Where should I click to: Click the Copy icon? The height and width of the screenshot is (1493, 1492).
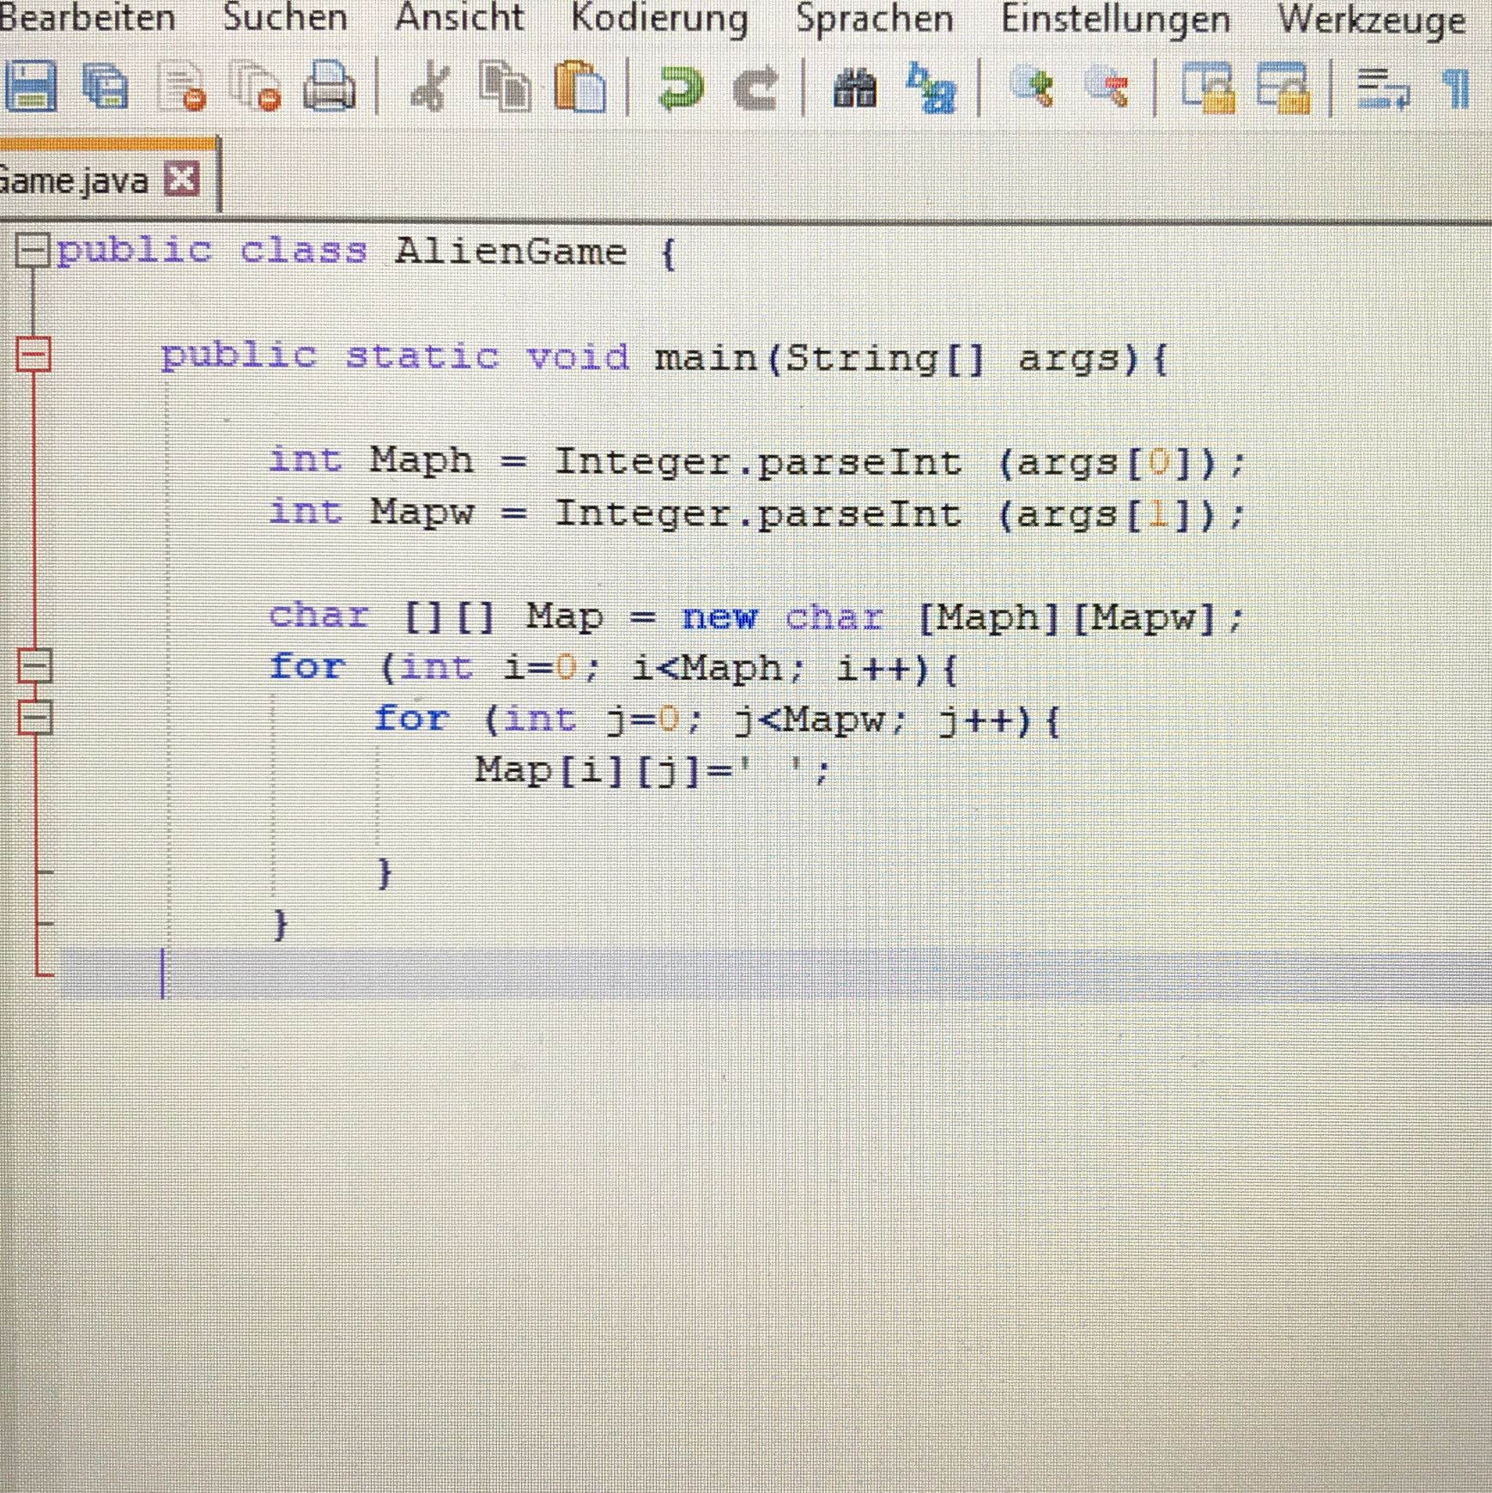tap(505, 87)
